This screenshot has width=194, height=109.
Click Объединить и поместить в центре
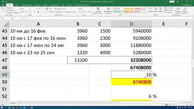pos(65,12)
